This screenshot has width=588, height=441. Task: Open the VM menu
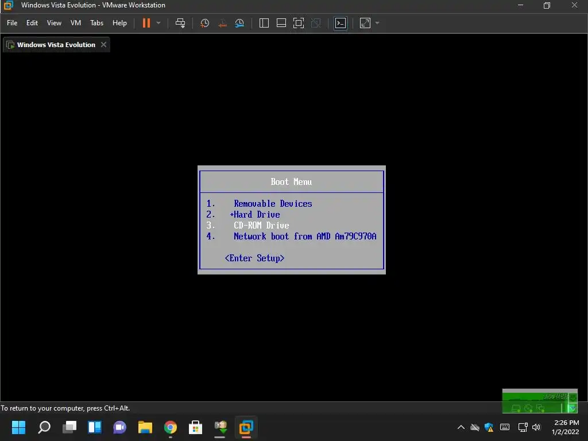coord(76,23)
